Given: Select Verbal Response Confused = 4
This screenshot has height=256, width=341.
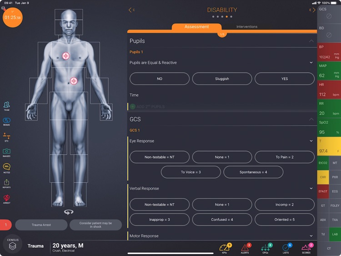Looking at the screenshot, I should click(x=222, y=220).
